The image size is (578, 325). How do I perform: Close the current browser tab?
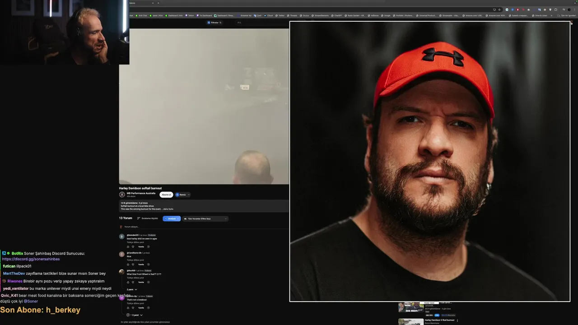153,3
